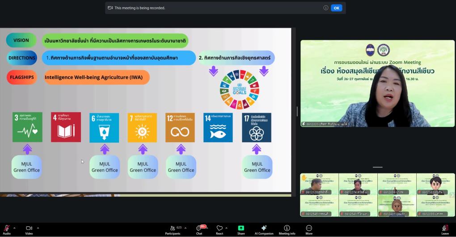Go to next page of participant thumbnails
Image resolution: width=456 pixels, height=237 pixels.
pos(452,195)
